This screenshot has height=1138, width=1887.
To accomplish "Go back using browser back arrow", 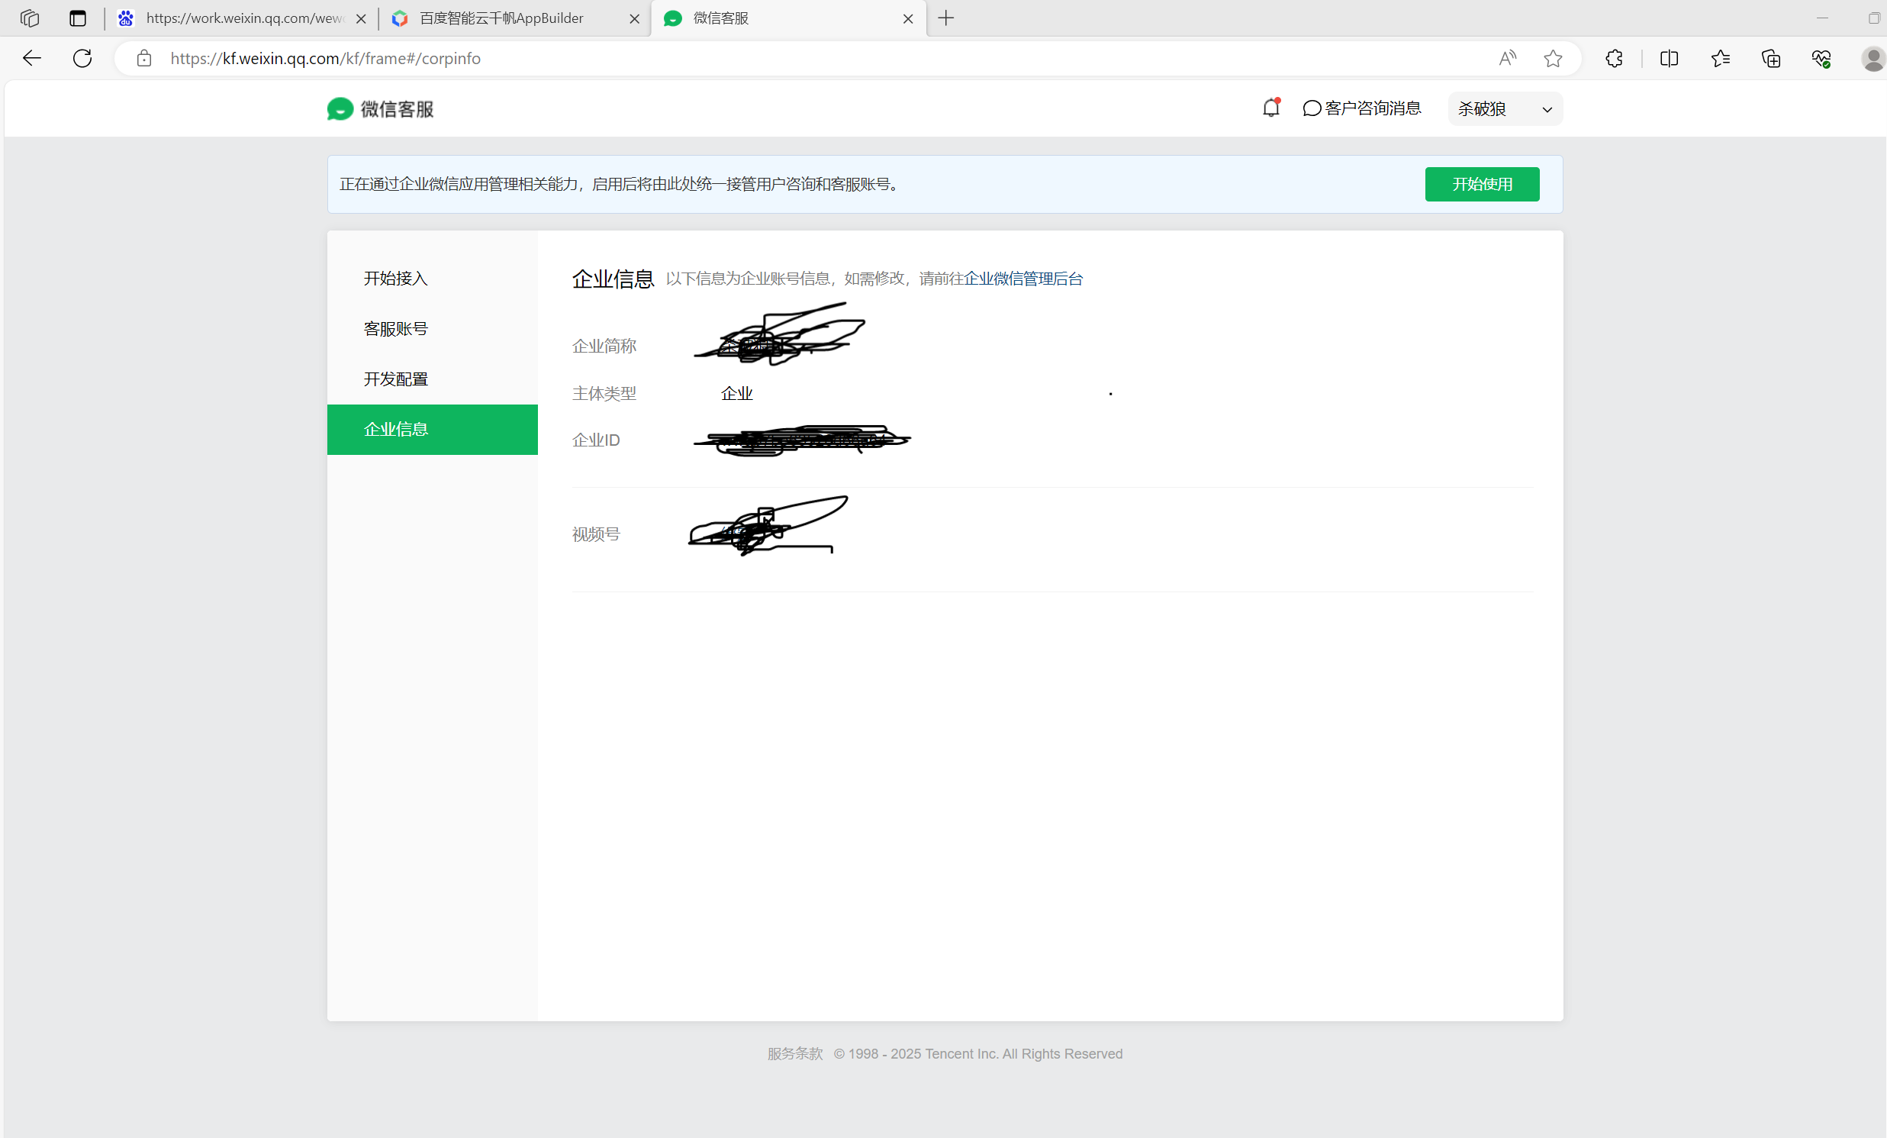I will [x=31, y=58].
